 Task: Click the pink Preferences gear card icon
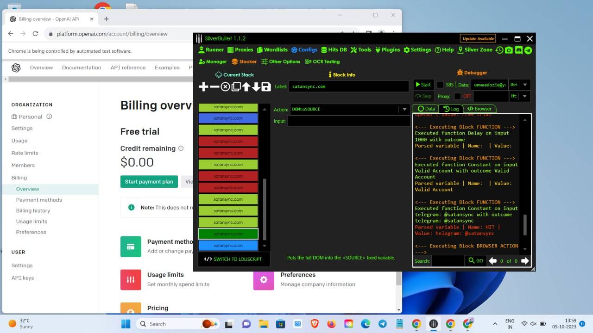264,279
